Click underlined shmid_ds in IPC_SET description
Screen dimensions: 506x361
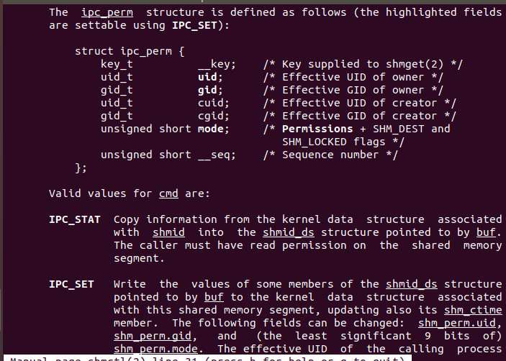click(412, 284)
